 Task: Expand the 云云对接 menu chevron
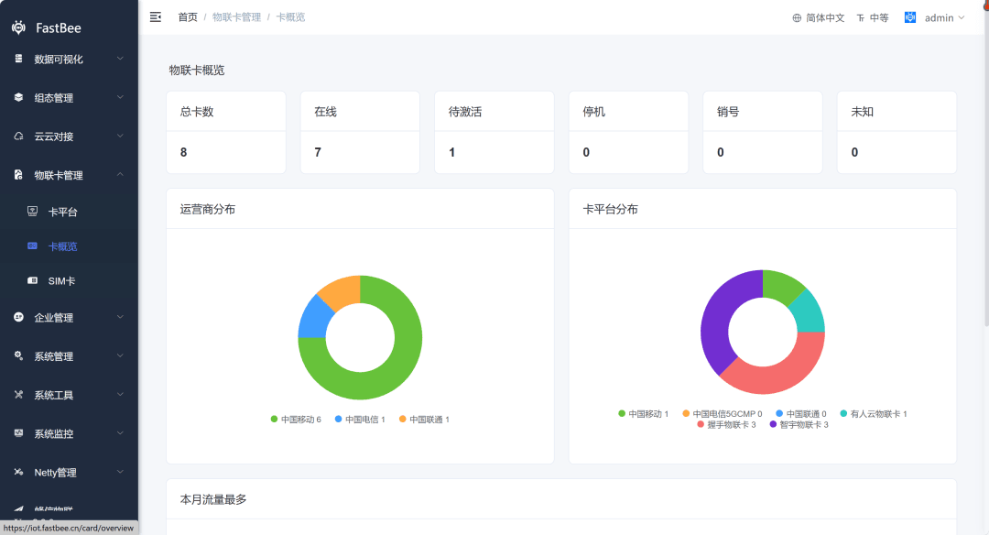click(120, 135)
